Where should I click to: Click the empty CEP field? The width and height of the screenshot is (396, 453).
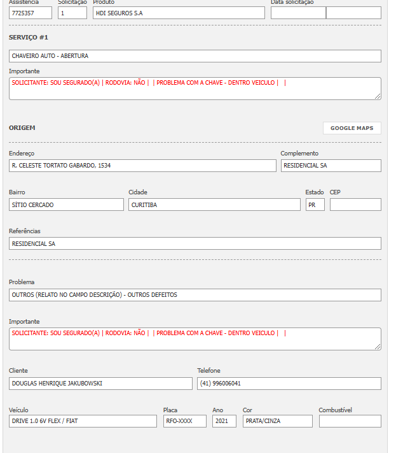(355, 205)
